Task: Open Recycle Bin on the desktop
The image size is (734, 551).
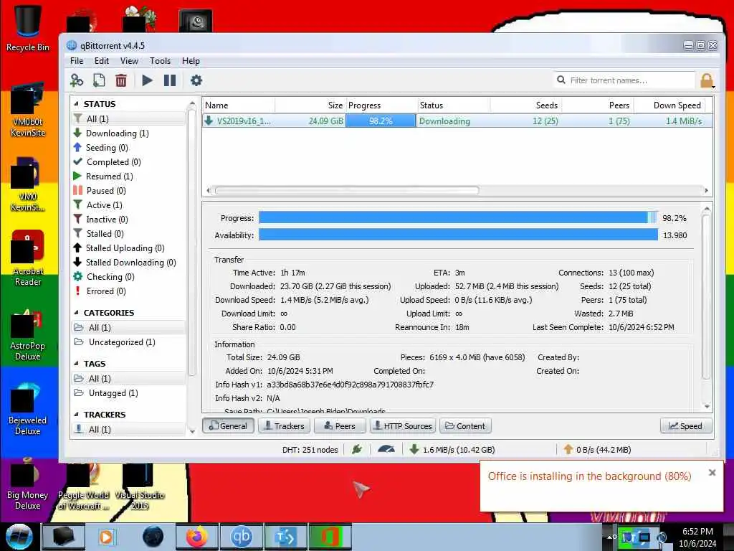Action: (x=27, y=27)
